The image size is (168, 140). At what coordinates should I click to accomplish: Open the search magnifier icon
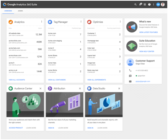pos(135,5)
